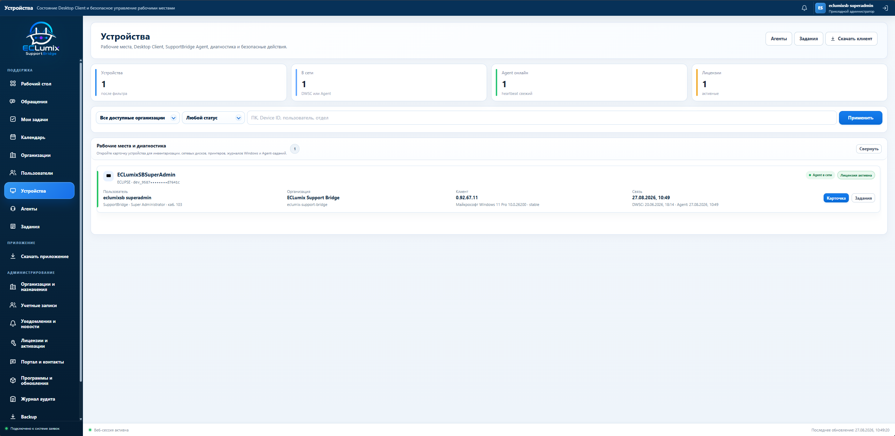Click the В сети stat card

[x=389, y=83]
